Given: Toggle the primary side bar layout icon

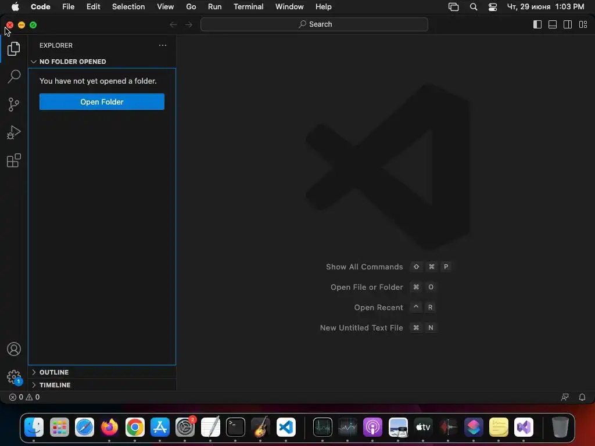Looking at the screenshot, I should (537, 24).
